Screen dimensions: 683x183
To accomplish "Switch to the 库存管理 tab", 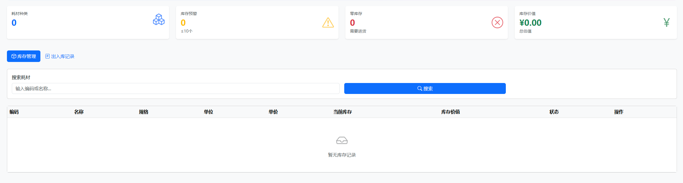I will coord(24,56).
